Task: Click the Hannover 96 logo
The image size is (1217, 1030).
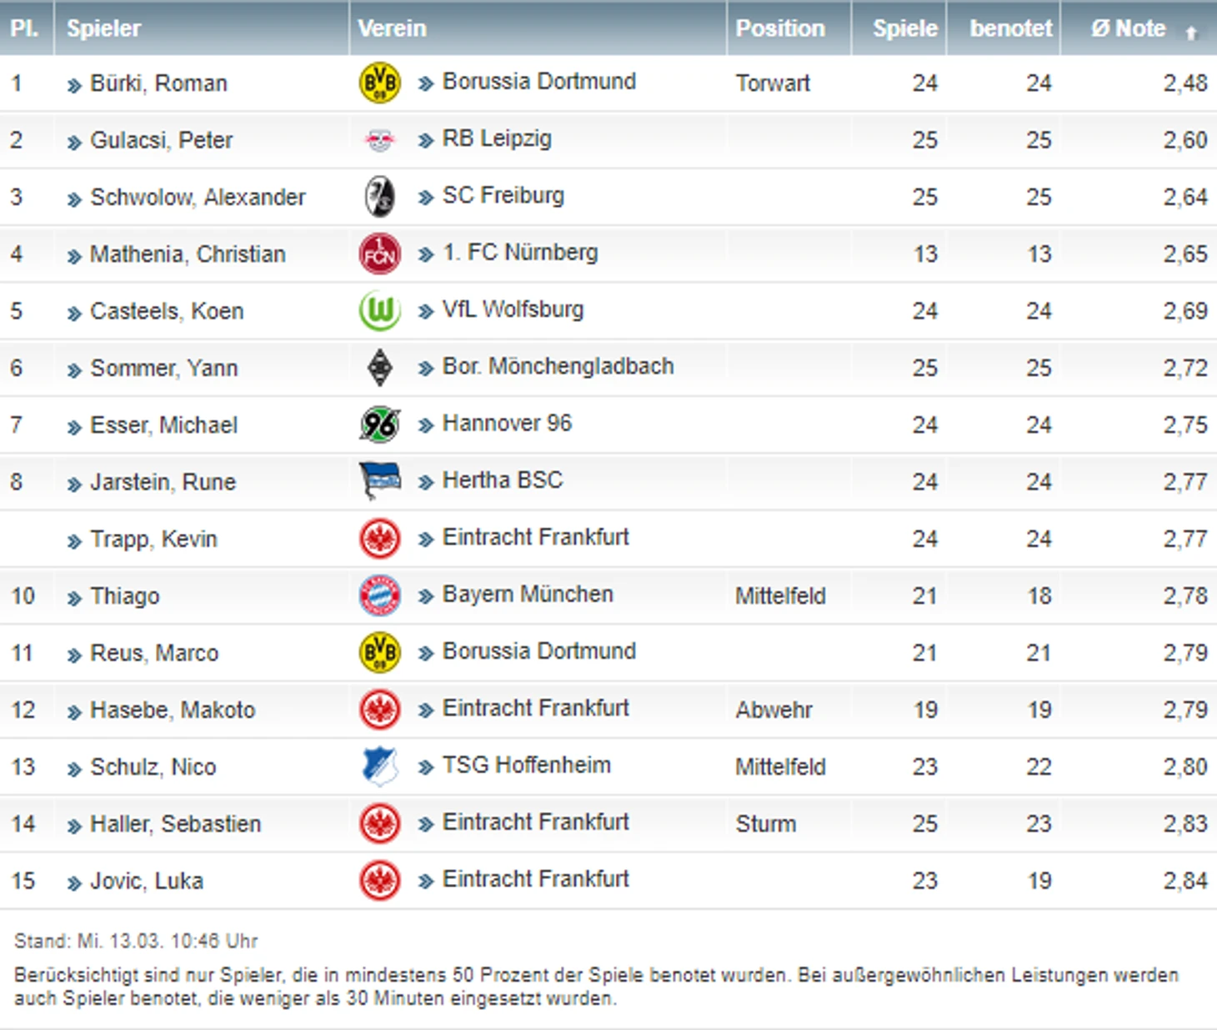Action: point(379,425)
